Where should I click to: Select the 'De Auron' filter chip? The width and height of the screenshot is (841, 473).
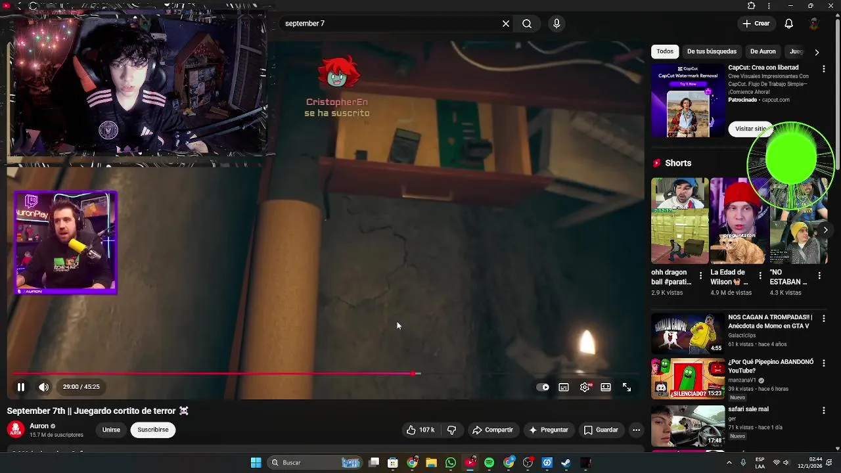(763, 51)
